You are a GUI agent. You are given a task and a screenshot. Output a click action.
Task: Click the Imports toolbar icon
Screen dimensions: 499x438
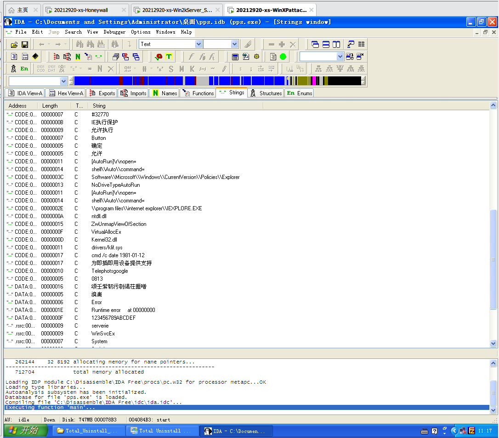point(67,57)
